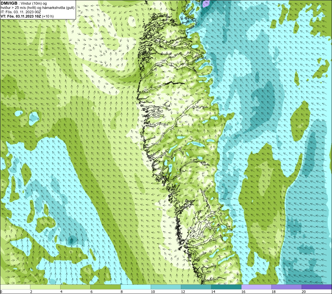Click the DMI/IGB title text
Viewport: 332px width, 294px height.
[x=9, y=3]
